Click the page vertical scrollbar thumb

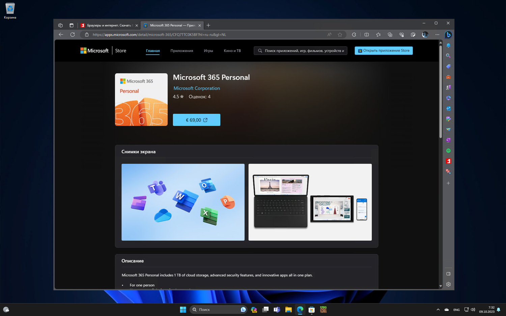(x=441, y=91)
